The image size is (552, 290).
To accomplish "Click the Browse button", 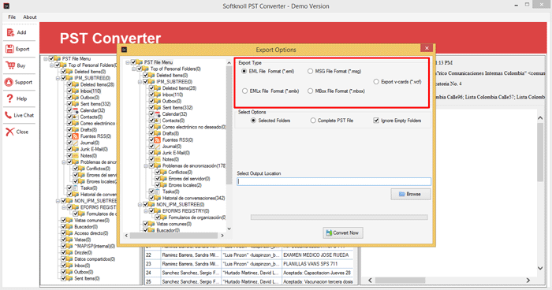I will click(x=411, y=195).
